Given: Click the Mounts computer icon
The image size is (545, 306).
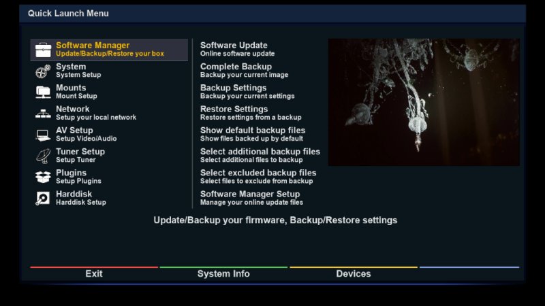Looking at the screenshot, I should click(x=44, y=92).
